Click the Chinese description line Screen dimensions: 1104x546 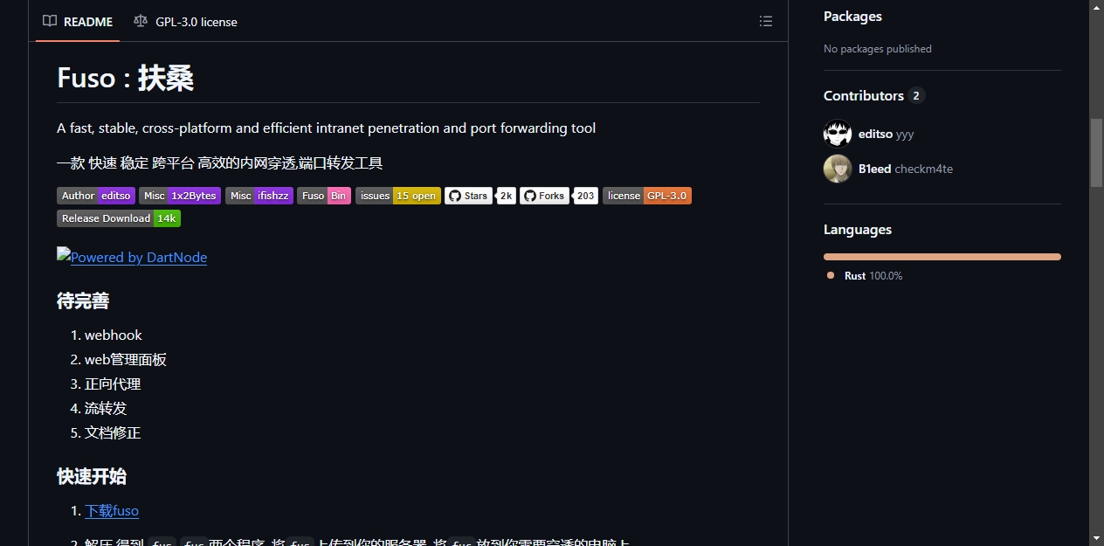pyautogui.click(x=220, y=162)
